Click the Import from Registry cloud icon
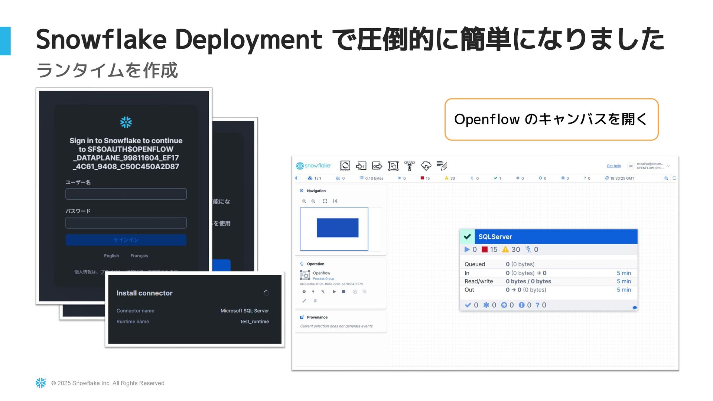 tap(426, 166)
